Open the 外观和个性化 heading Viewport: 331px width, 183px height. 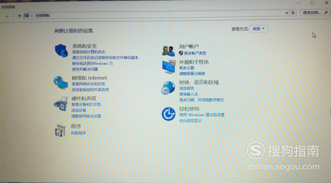coord(194,62)
